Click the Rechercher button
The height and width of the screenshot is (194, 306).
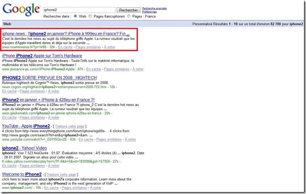tap(128, 10)
